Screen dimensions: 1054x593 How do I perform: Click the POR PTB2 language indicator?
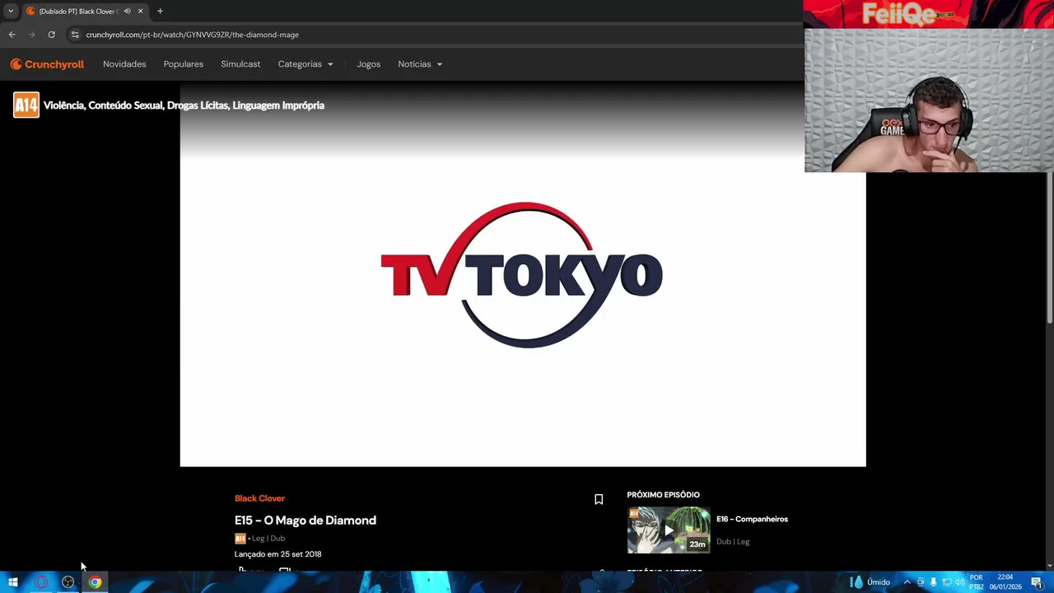point(977,582)
